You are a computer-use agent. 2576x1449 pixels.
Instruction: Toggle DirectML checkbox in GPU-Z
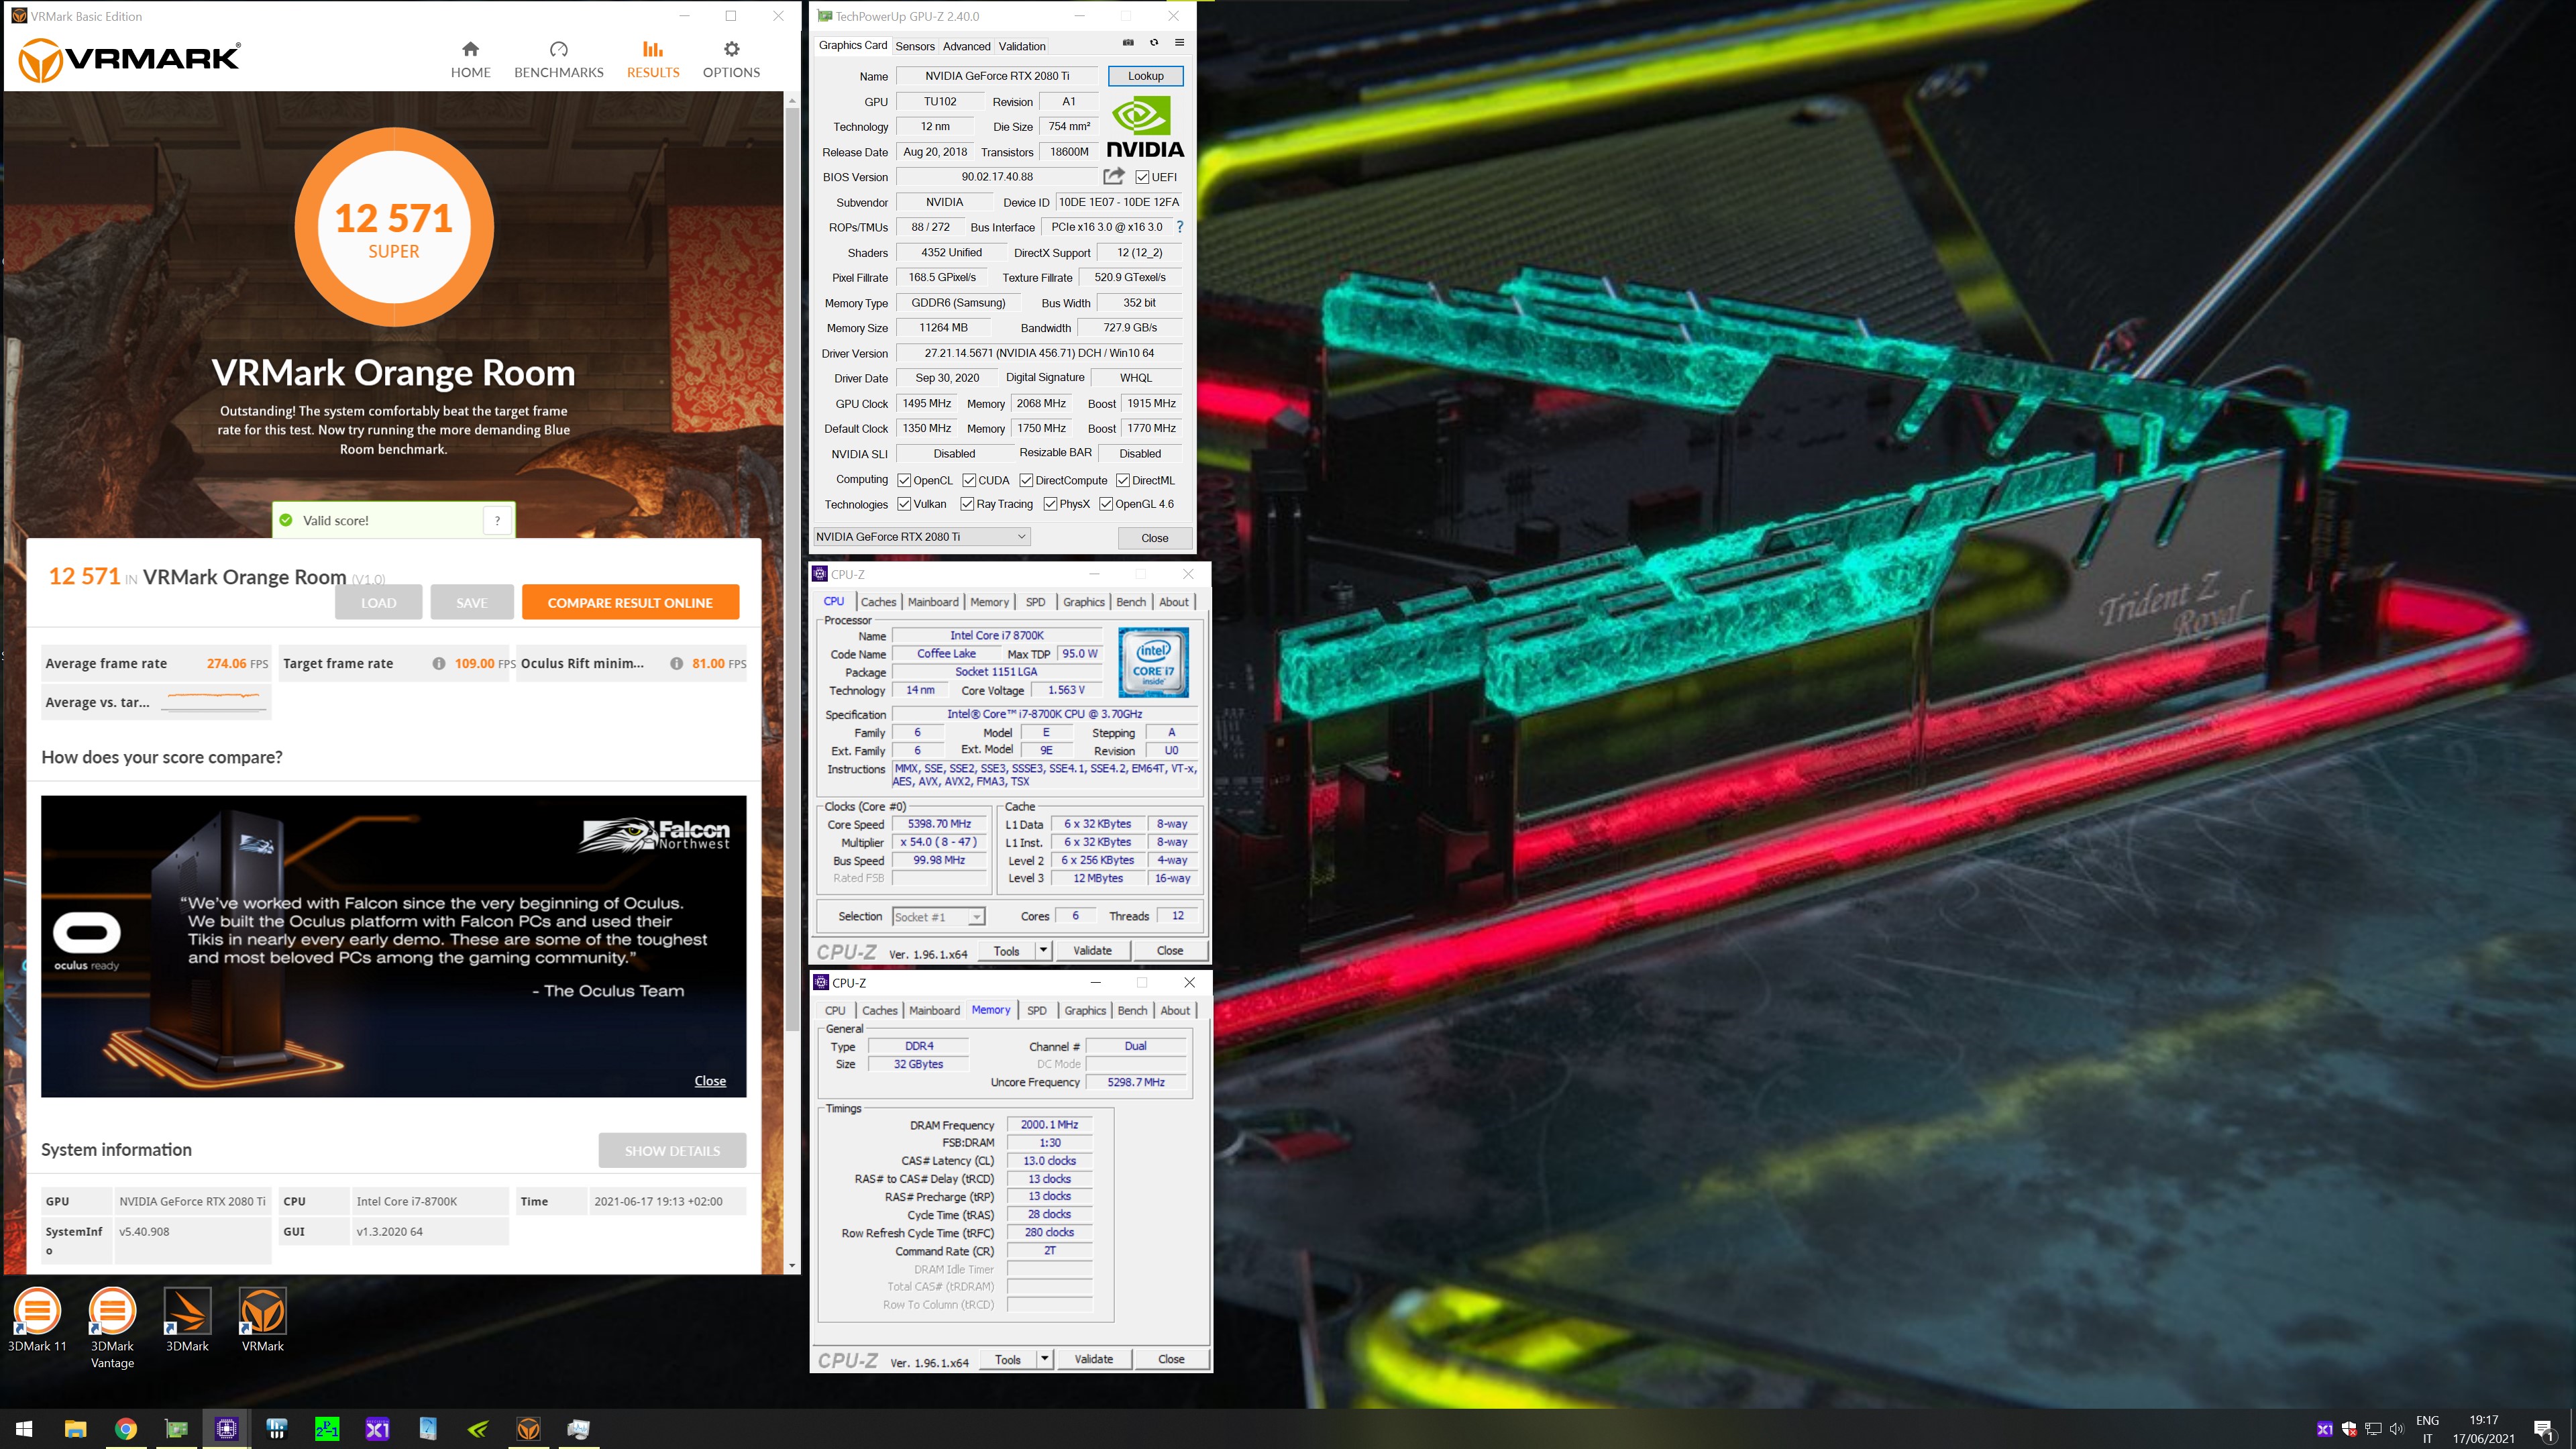[x=1122, y=480]
